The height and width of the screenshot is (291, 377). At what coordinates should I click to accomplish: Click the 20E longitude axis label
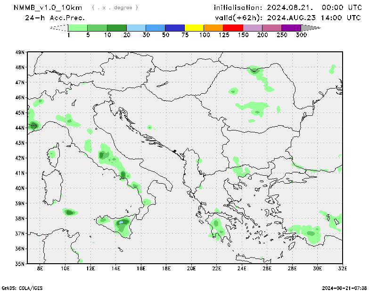[191, 269]
